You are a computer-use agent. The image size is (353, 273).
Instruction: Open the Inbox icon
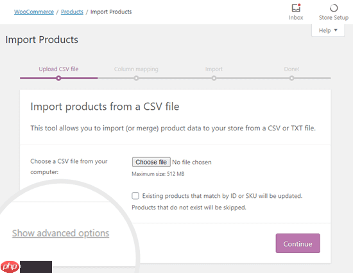coord(296,8)
